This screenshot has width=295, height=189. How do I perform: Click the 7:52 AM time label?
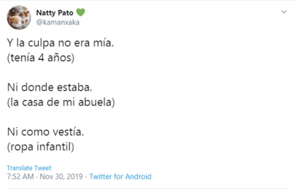click(x=18, y=177)
